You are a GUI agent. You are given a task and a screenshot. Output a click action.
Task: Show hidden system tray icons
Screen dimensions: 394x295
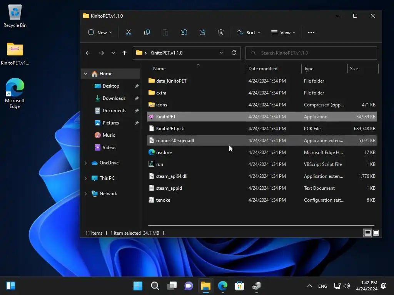[x=310, y=286]
